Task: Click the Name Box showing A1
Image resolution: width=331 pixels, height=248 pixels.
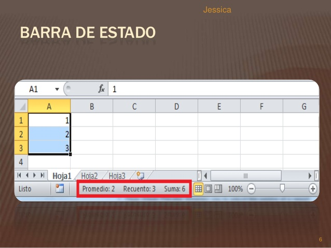Action: [x=33, y=89]
